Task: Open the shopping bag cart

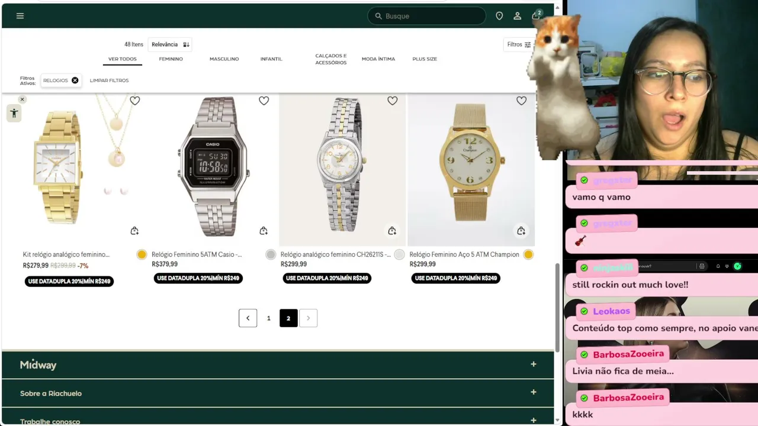Action: [x=535, y=15]
